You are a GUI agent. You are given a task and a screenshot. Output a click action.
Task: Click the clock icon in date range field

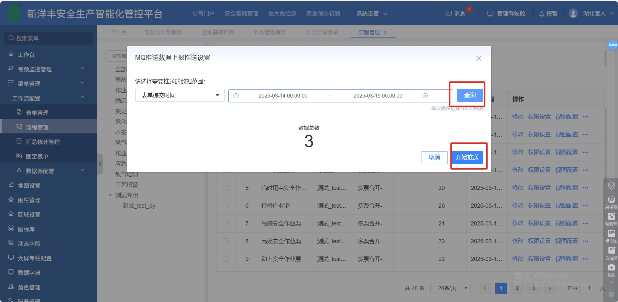[x=236, y=96]
